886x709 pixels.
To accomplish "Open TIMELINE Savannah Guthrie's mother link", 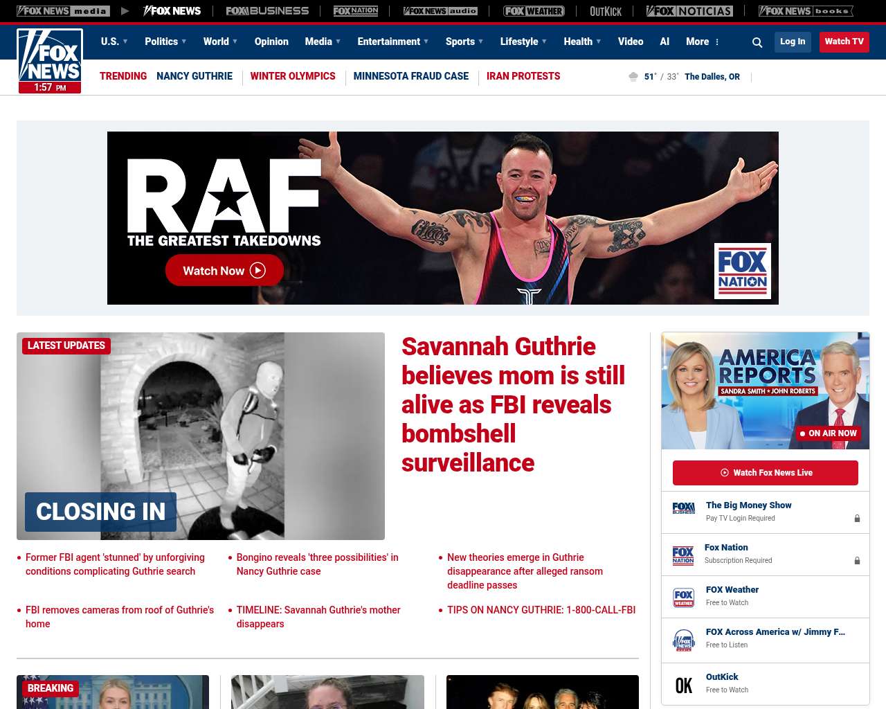I will point(318,617).
